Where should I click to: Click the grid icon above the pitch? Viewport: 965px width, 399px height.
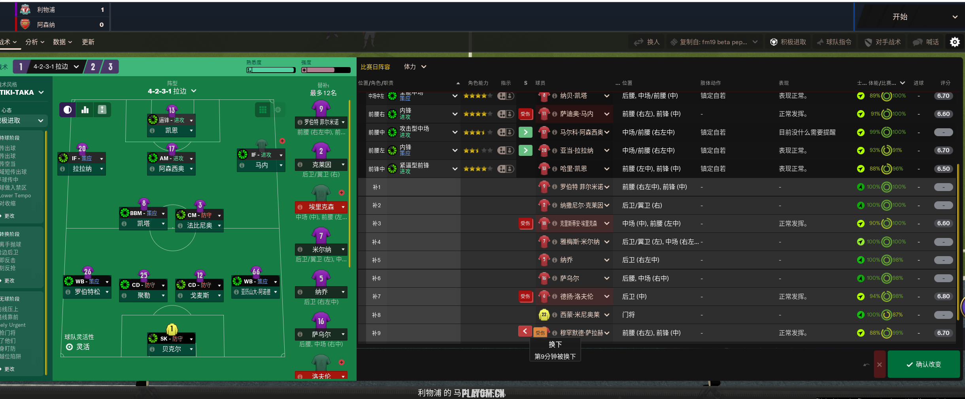tap(262, 110)
